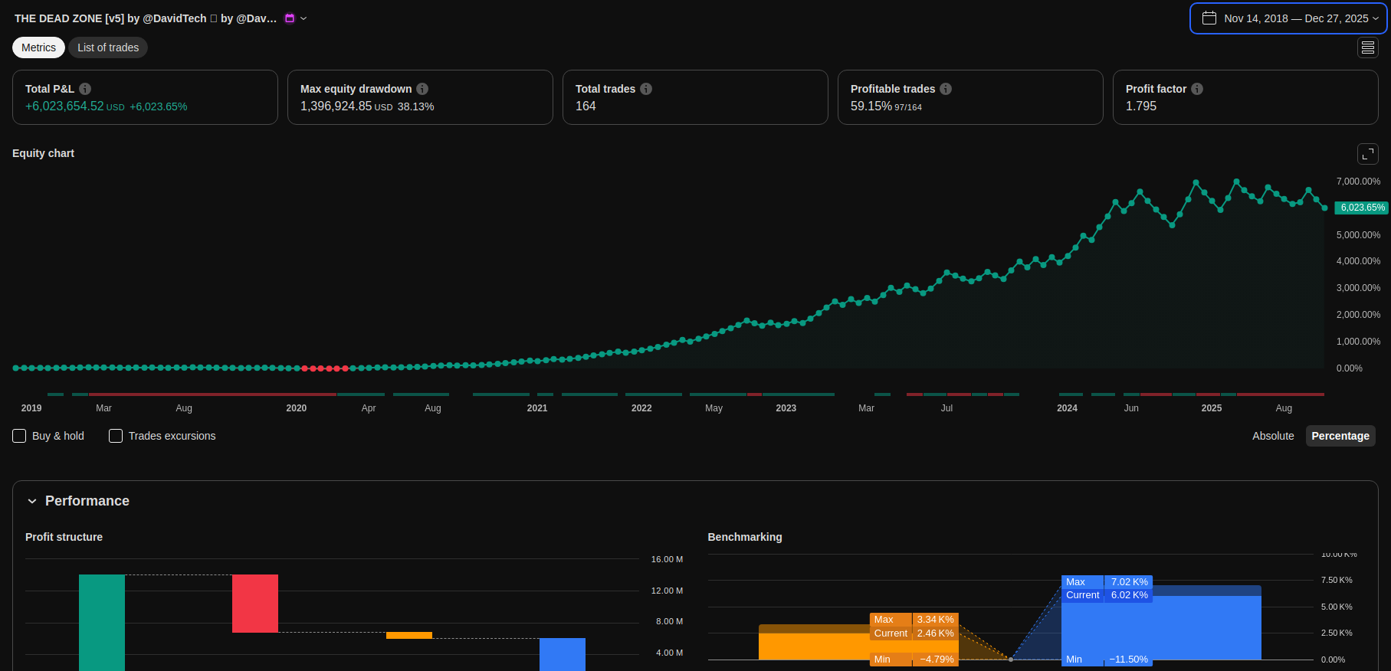Click info icon next to Profit factor
1391x671 pixels.
pos(1197,89)
